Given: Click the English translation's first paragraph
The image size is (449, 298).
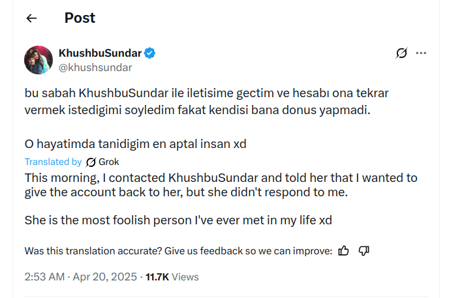Looking at the screenshot, I should [x=221, y=185].
